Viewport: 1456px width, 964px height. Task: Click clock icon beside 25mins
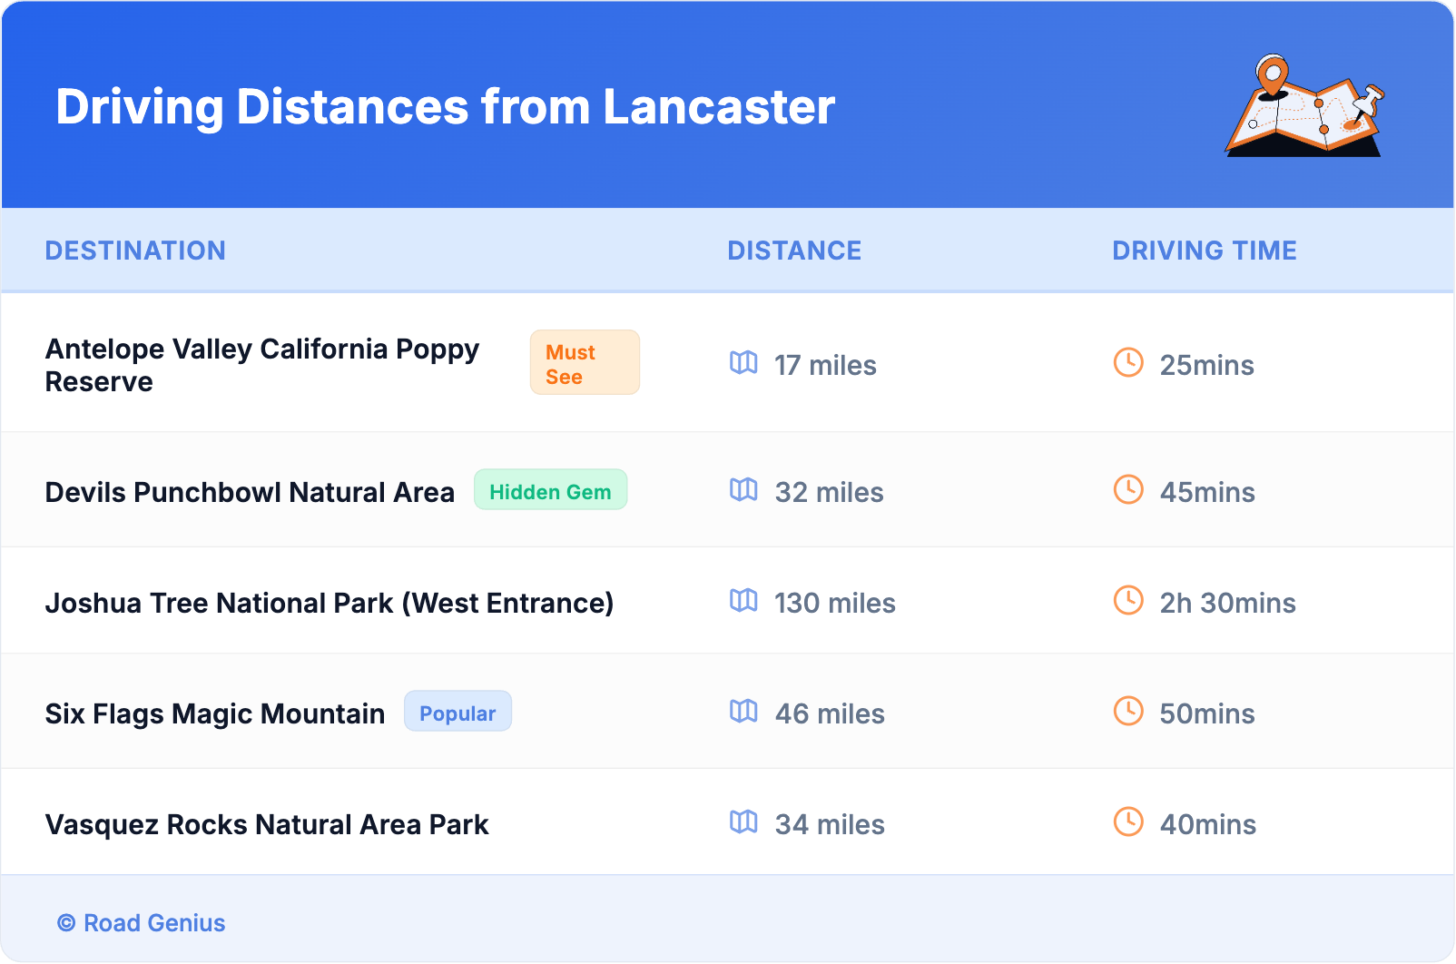[x=1128, y=363]
